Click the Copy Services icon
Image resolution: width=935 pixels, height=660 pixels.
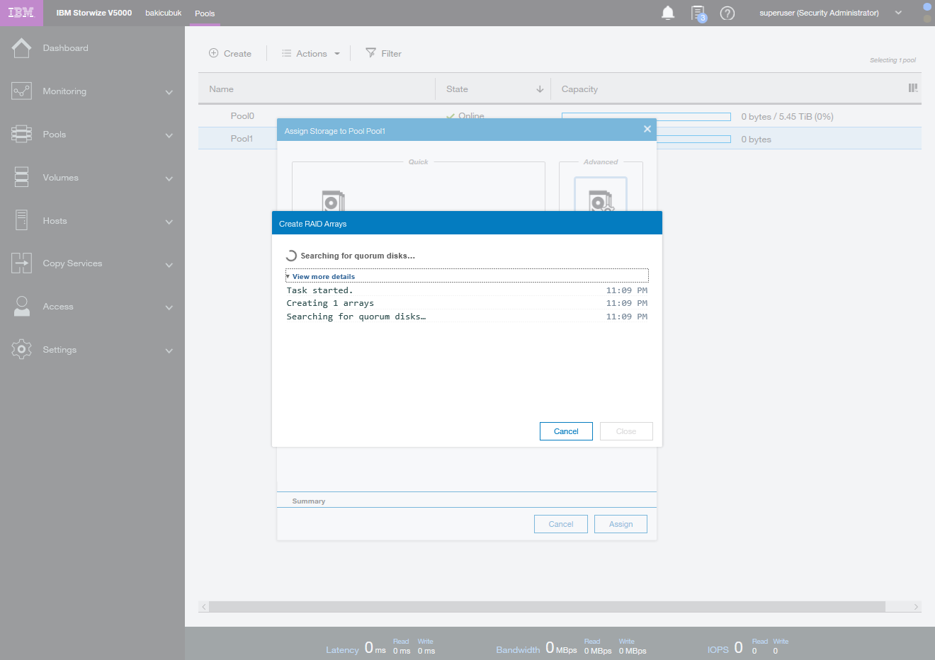[21, 263]
